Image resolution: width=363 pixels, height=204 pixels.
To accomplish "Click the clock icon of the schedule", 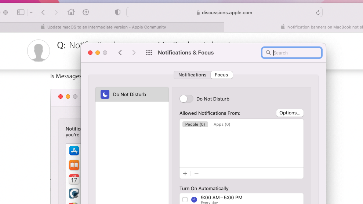I will (x=194, y=200).
